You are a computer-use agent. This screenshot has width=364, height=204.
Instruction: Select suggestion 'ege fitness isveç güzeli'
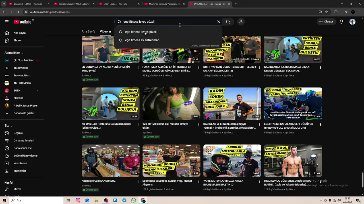pyautogui.click(x=168, y=32)
